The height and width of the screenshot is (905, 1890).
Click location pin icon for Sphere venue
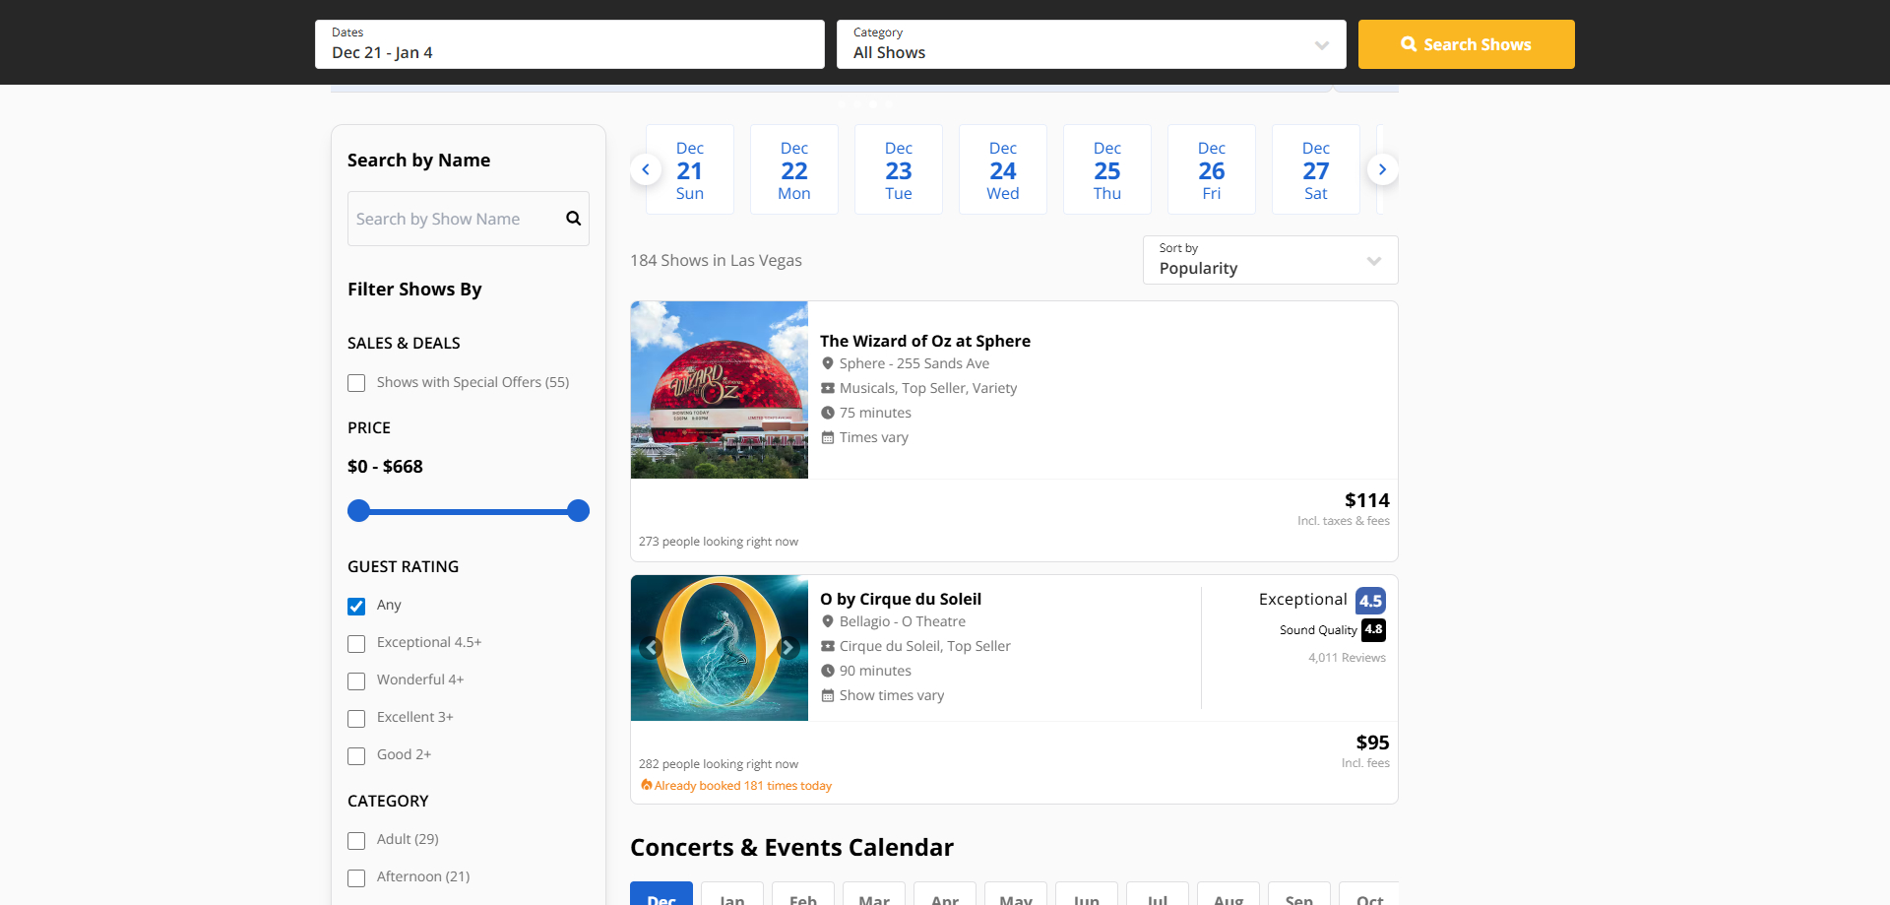[x=828, y=364]
